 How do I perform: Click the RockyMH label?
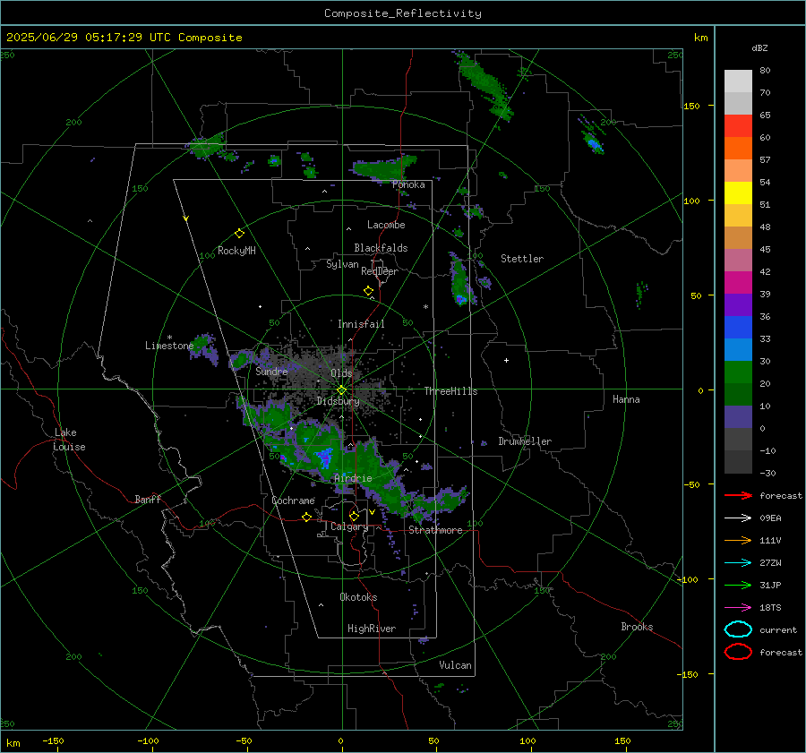(236, 251)
